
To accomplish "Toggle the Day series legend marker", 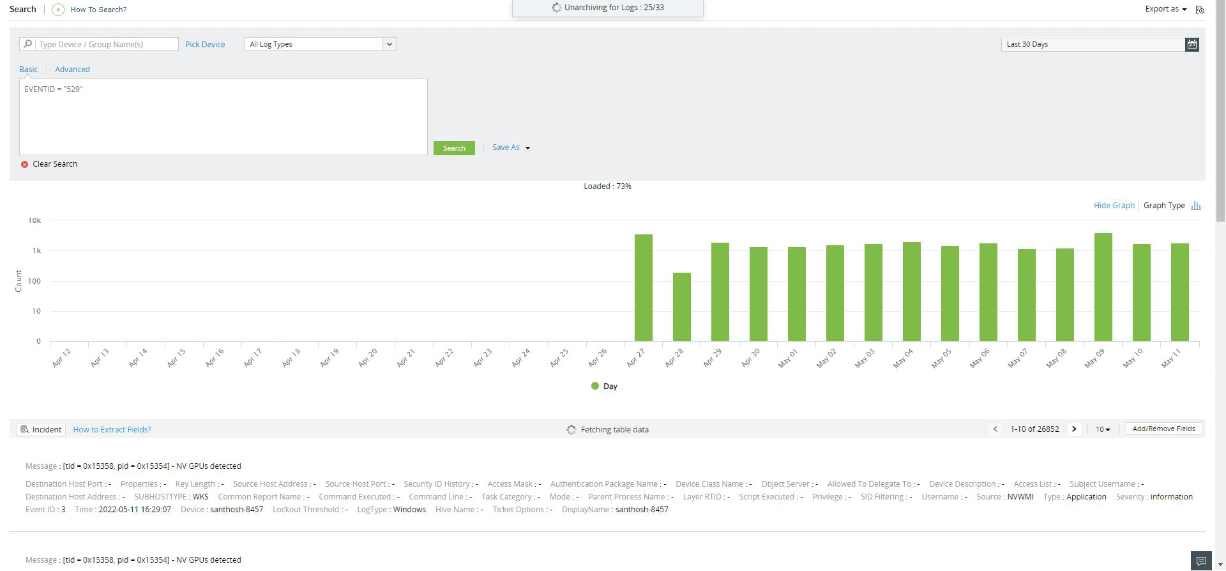I will click(595, 386).
